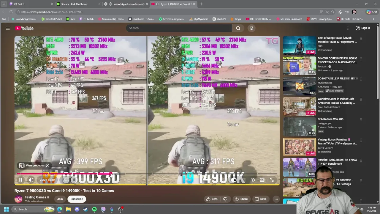Open options for BF6 Redsec Win #85 video
The image size is (380, 214).
tap(361, 119)
